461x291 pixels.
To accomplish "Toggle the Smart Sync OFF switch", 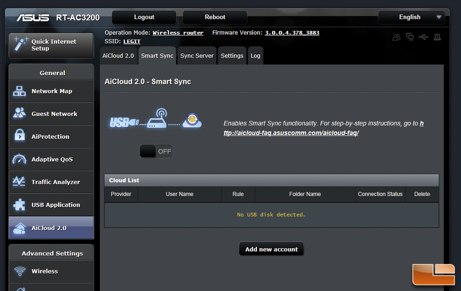I will tap(156, 151).
